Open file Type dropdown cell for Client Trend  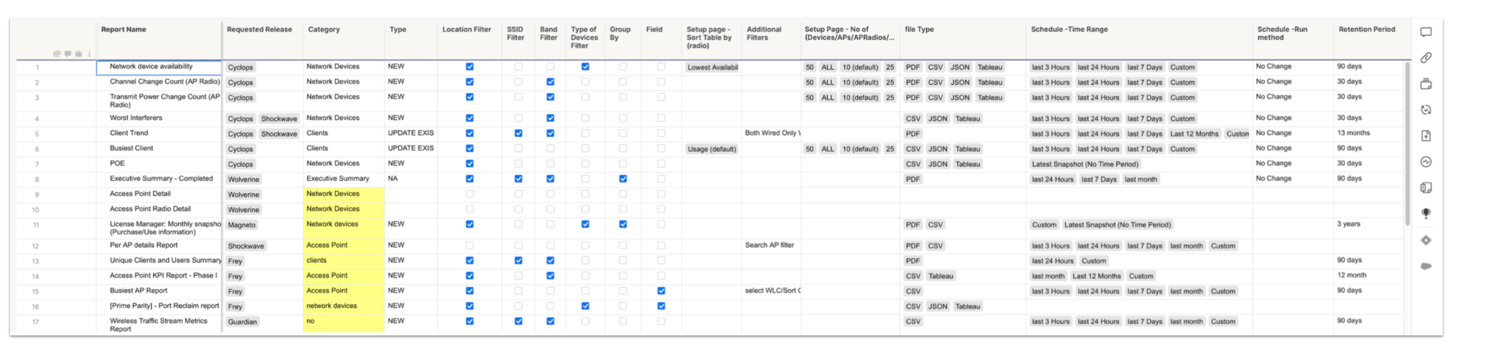coord(962,134)
